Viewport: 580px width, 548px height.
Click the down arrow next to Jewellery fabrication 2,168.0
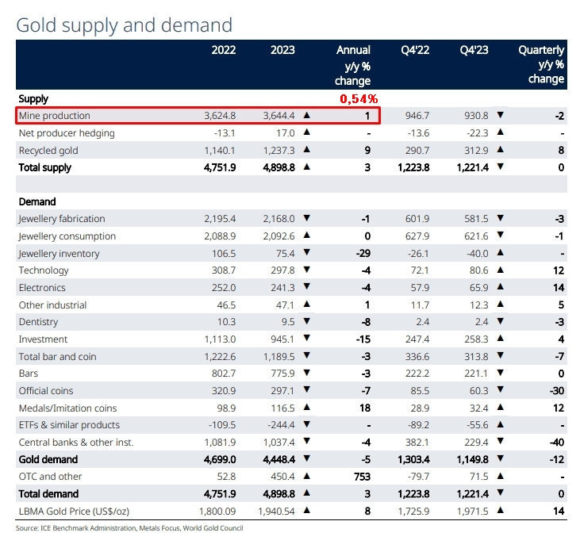point(307,219)
